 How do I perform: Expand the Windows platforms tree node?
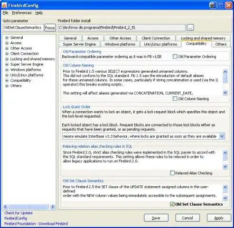pos(7,70)
